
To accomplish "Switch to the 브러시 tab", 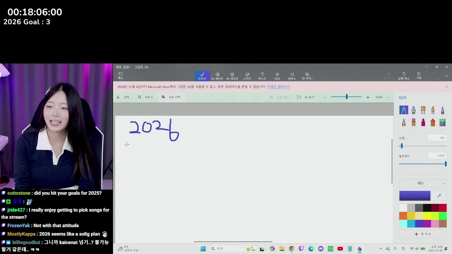I will tap(202, 76).
